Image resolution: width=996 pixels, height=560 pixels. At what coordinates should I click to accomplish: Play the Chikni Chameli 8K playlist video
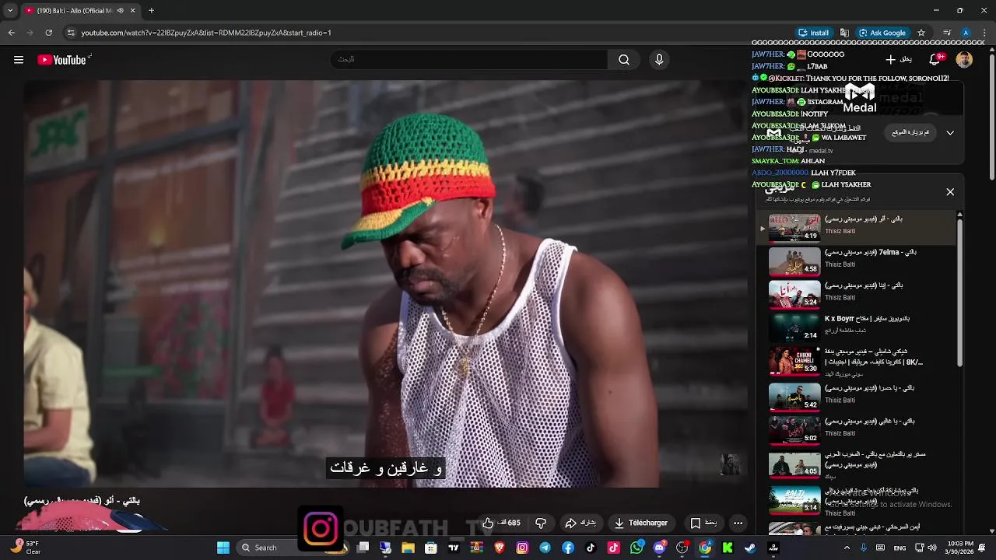pyautogui.click(x=856, y=361)
